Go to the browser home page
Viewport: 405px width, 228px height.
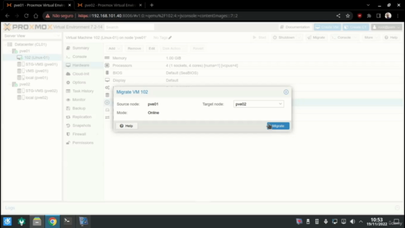(x=35, y=16)
